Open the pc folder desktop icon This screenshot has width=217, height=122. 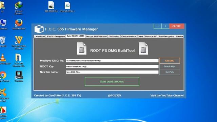[x=2, y=7]
